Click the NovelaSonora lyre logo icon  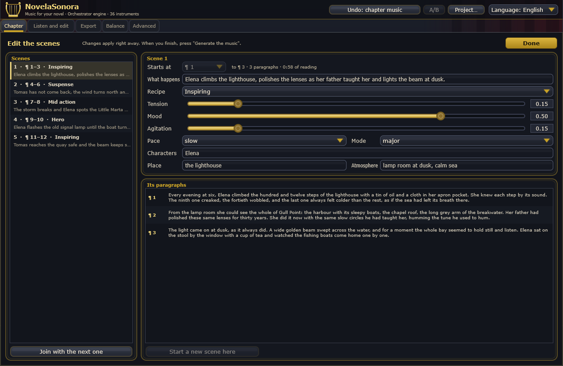(x=13, y=9)
